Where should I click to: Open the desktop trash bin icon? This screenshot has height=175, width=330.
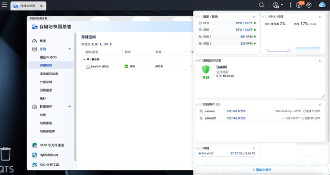coord(5,154)
